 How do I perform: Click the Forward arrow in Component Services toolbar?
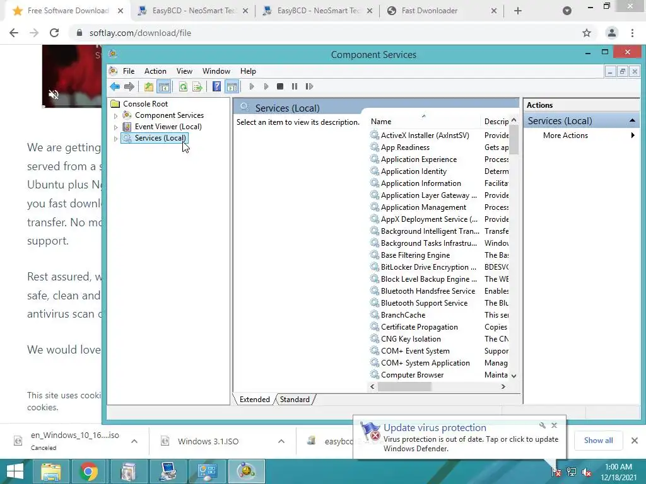coord(129,86)
